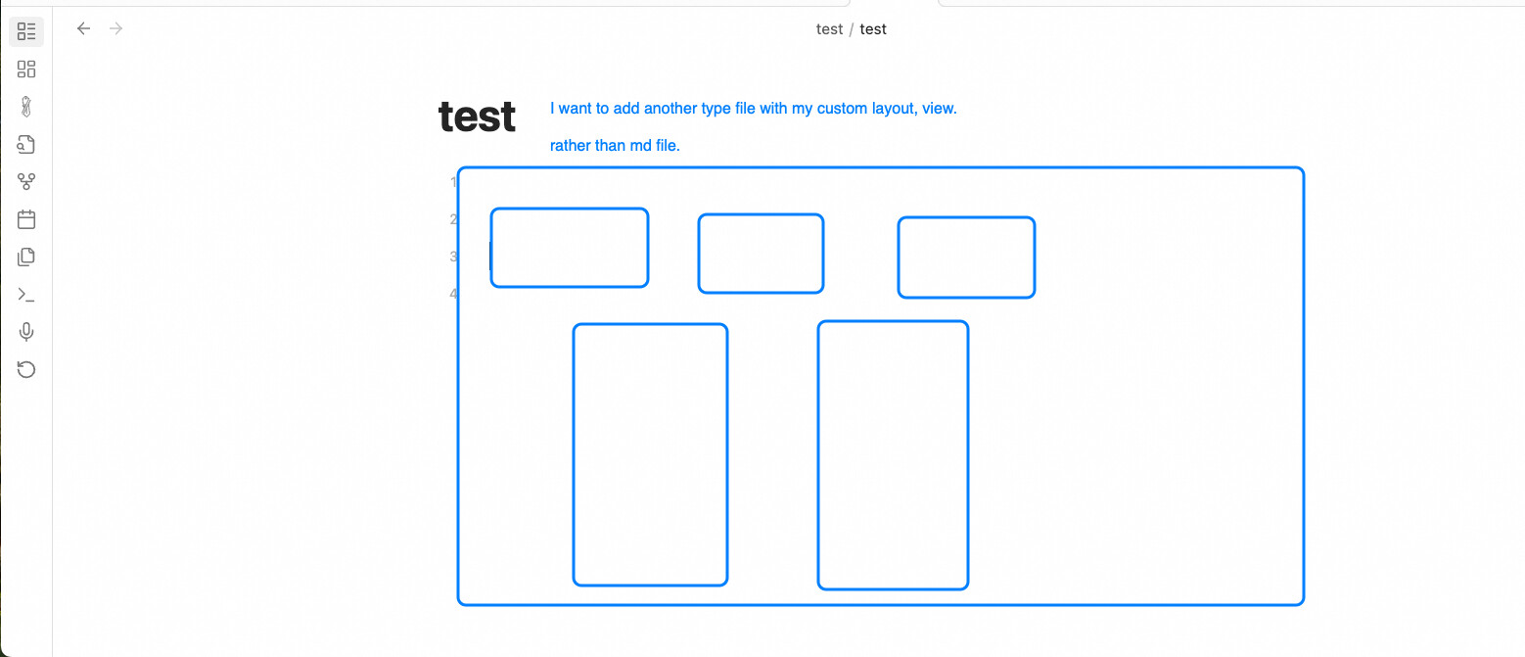Open the command palette terminal icon
This screenshot has height=657, width=1525.
26,295
